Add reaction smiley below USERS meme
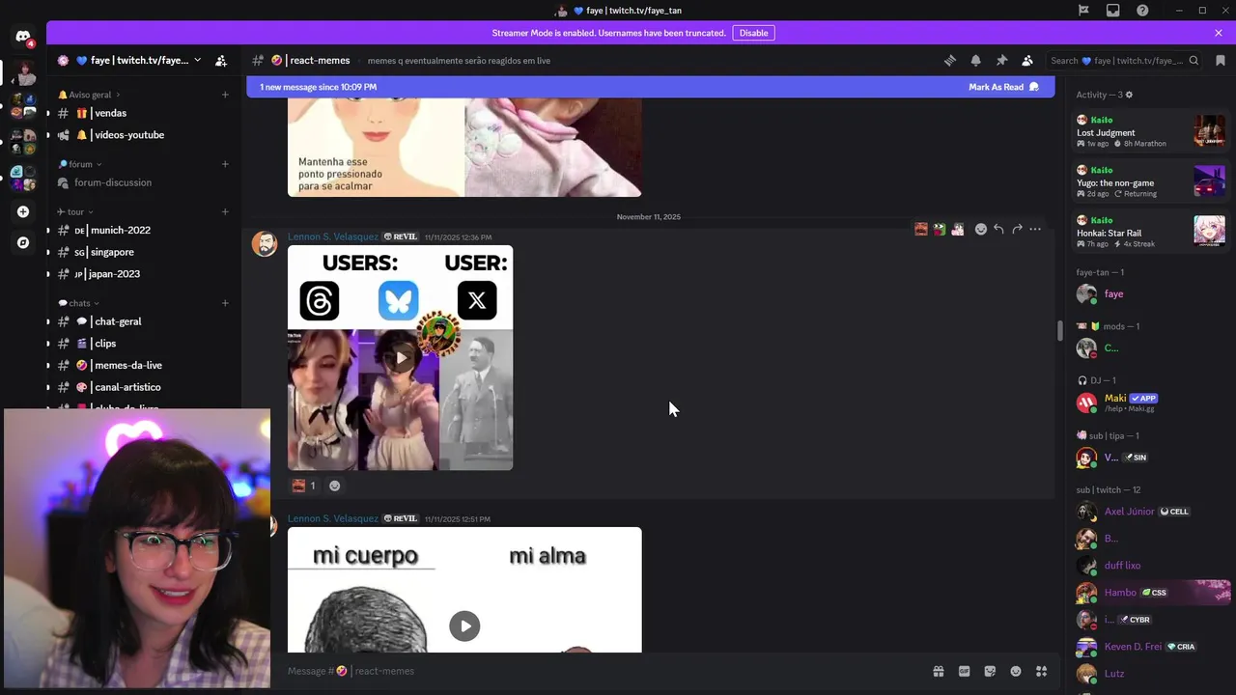Image resolution: width=1236 pixels, height=695 pixels. tap(335, 486)
